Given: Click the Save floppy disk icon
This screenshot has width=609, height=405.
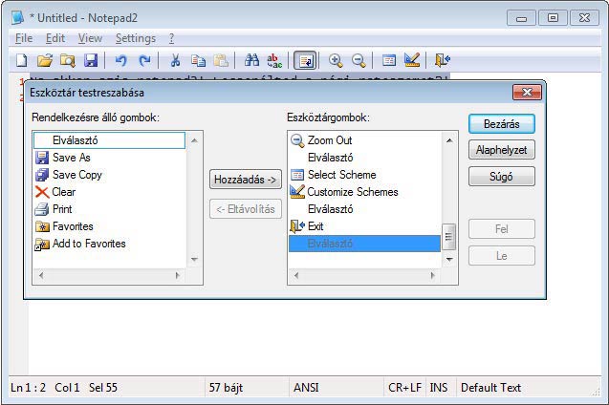Looking at the screenshot, I should [91, 60].
